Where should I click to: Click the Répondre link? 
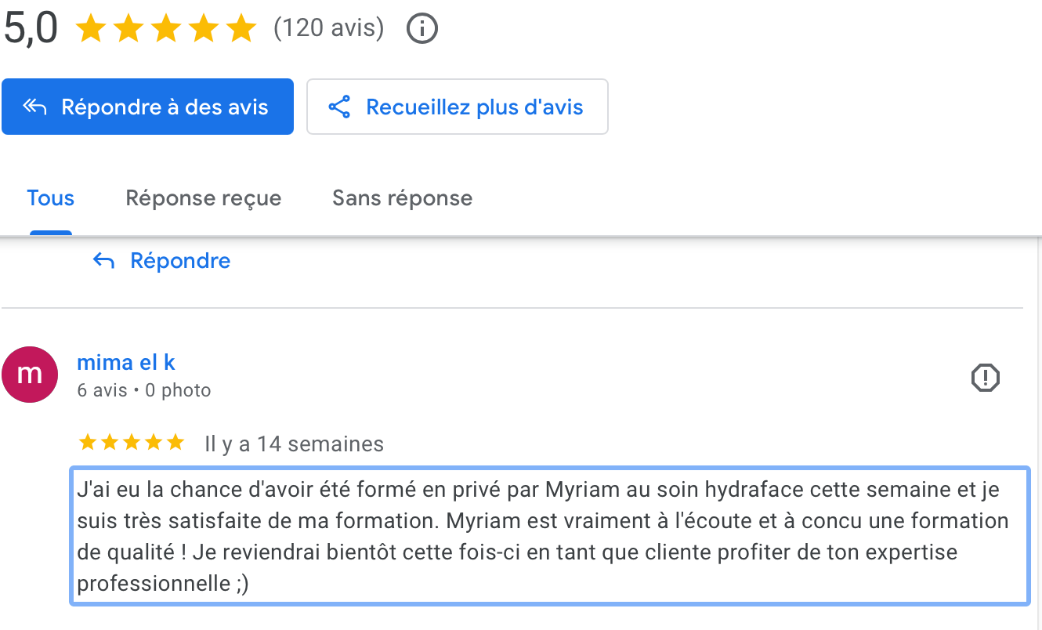coord(180,260)
